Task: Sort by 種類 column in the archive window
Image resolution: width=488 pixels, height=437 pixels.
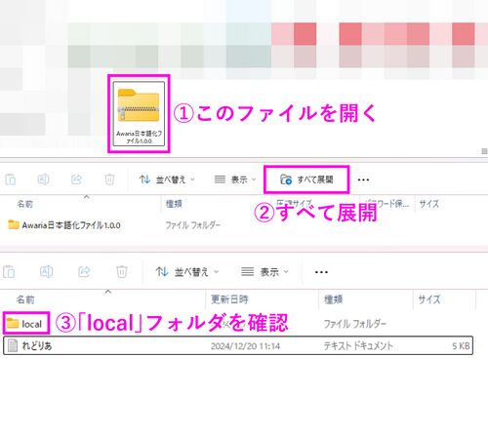Action: (174, 204)
